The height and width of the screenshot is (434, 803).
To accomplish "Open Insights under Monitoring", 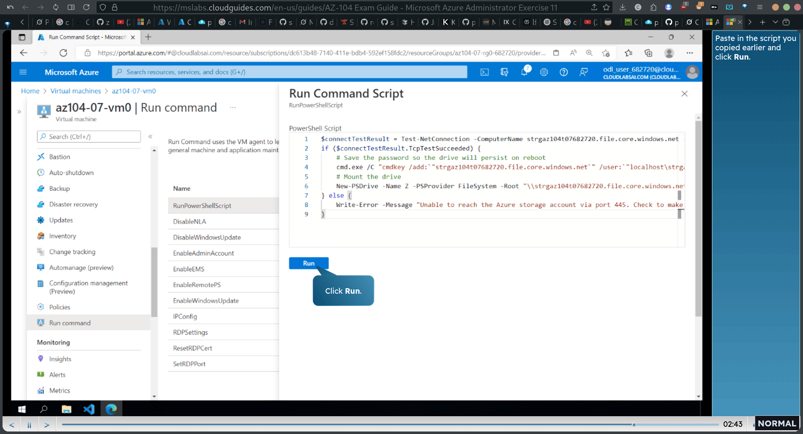I will click(x=60, y=359).
